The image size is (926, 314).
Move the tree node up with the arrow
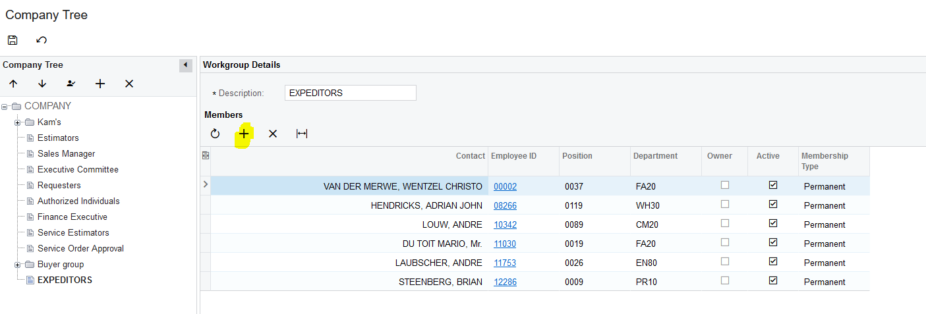point(13,84)
